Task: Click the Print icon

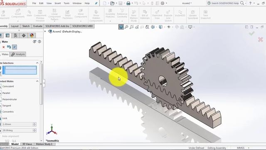Action: pos(128,3)
